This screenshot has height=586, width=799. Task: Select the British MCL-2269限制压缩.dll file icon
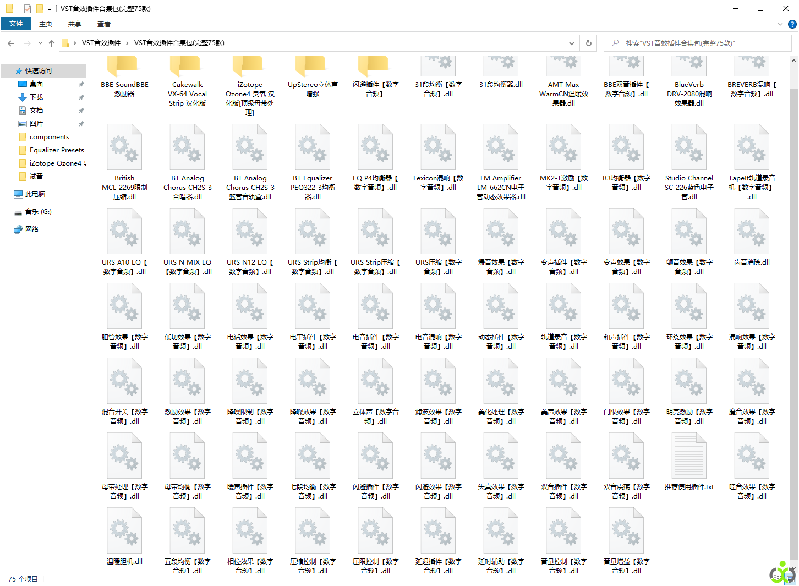click(124, 147)
